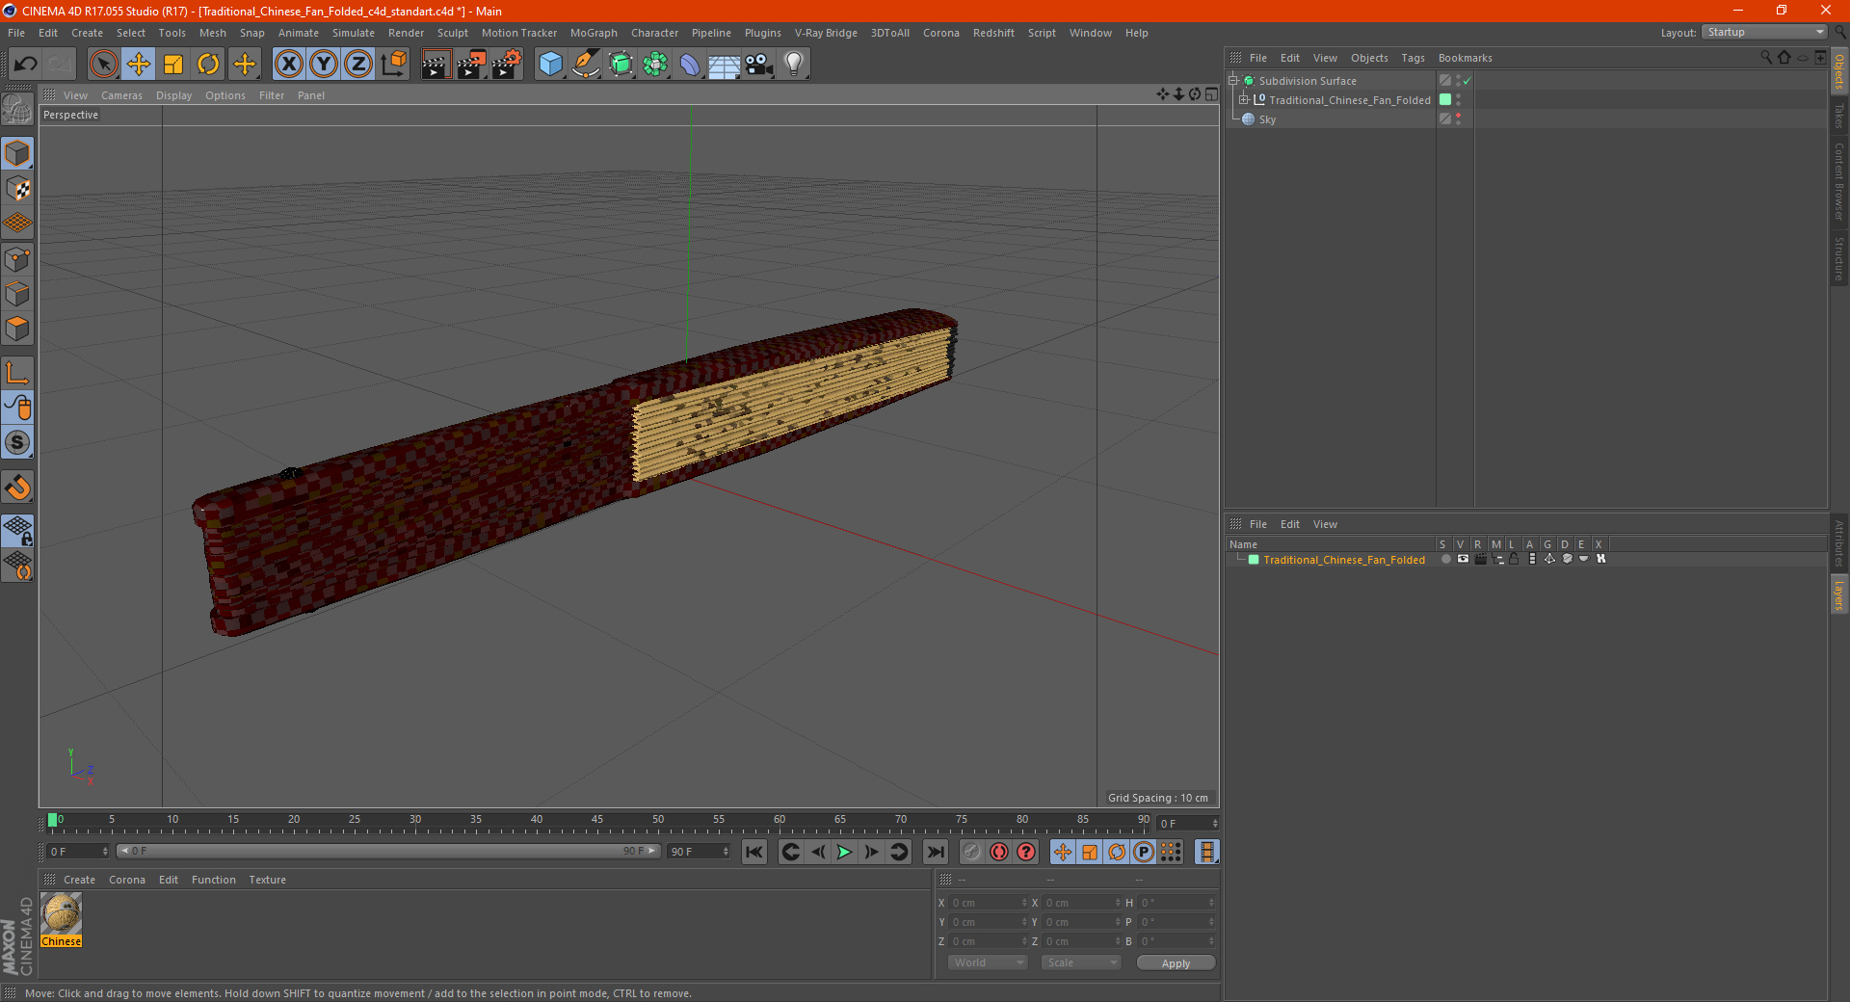Enable Points mode in left sidebar
Screen dimensions: 1850x1002
click(x=17, y=259)
